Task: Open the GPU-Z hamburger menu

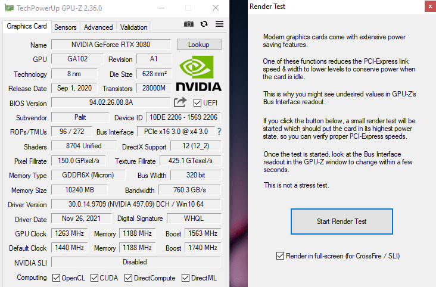Action: (x=219, y=24)
